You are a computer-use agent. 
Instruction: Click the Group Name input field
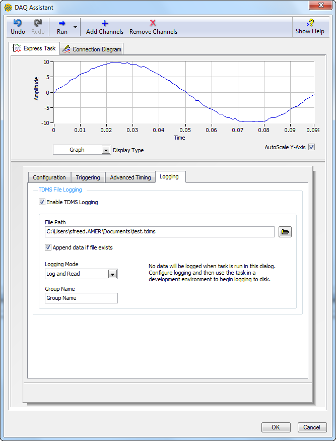[x=81, y=298]
